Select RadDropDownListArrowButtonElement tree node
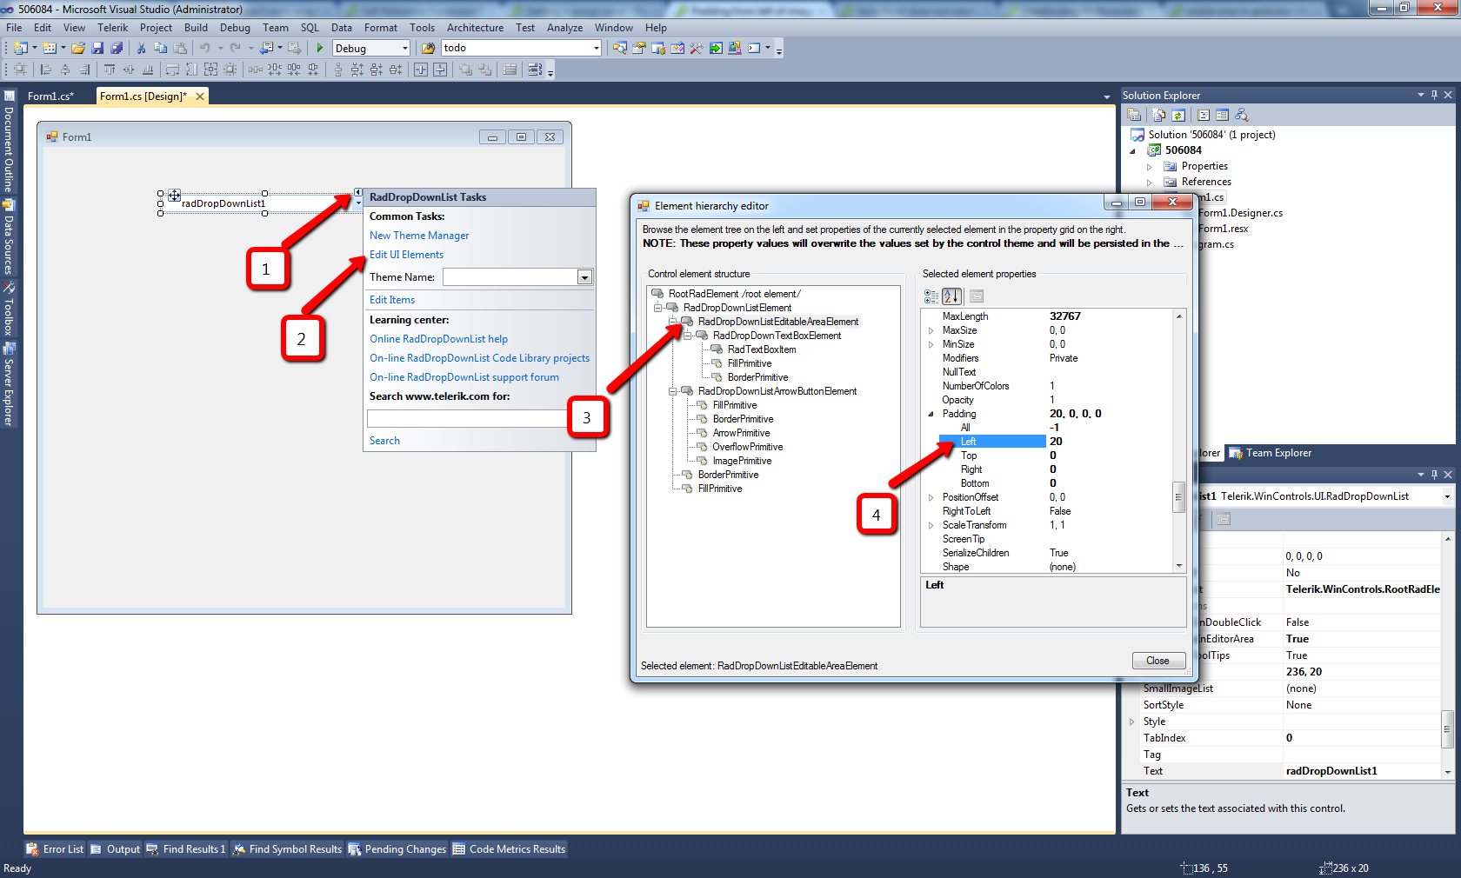 click(777, 391)
